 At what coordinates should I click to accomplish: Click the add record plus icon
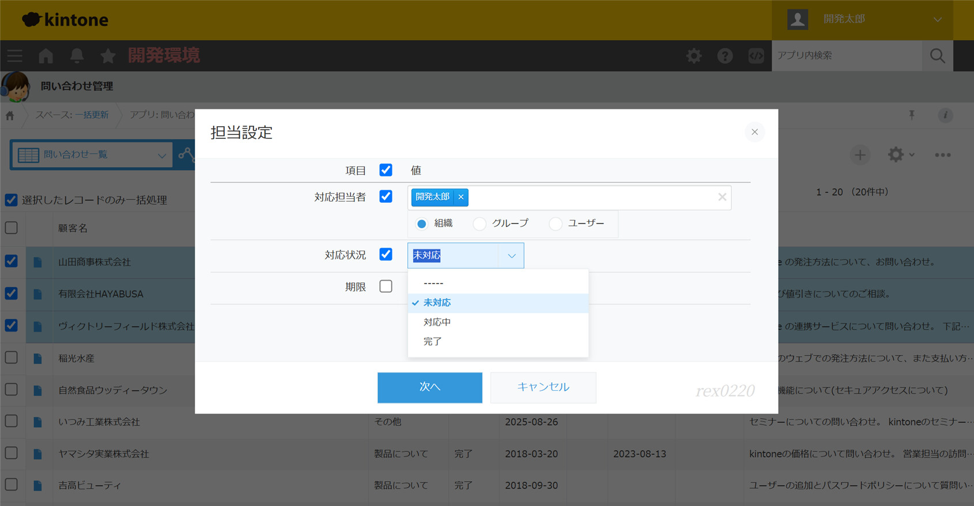click(860, 155)
